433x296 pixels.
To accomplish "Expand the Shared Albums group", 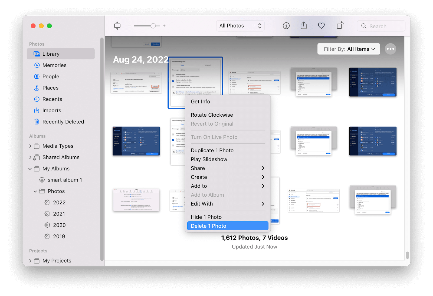I will click(x=30, y=157).
